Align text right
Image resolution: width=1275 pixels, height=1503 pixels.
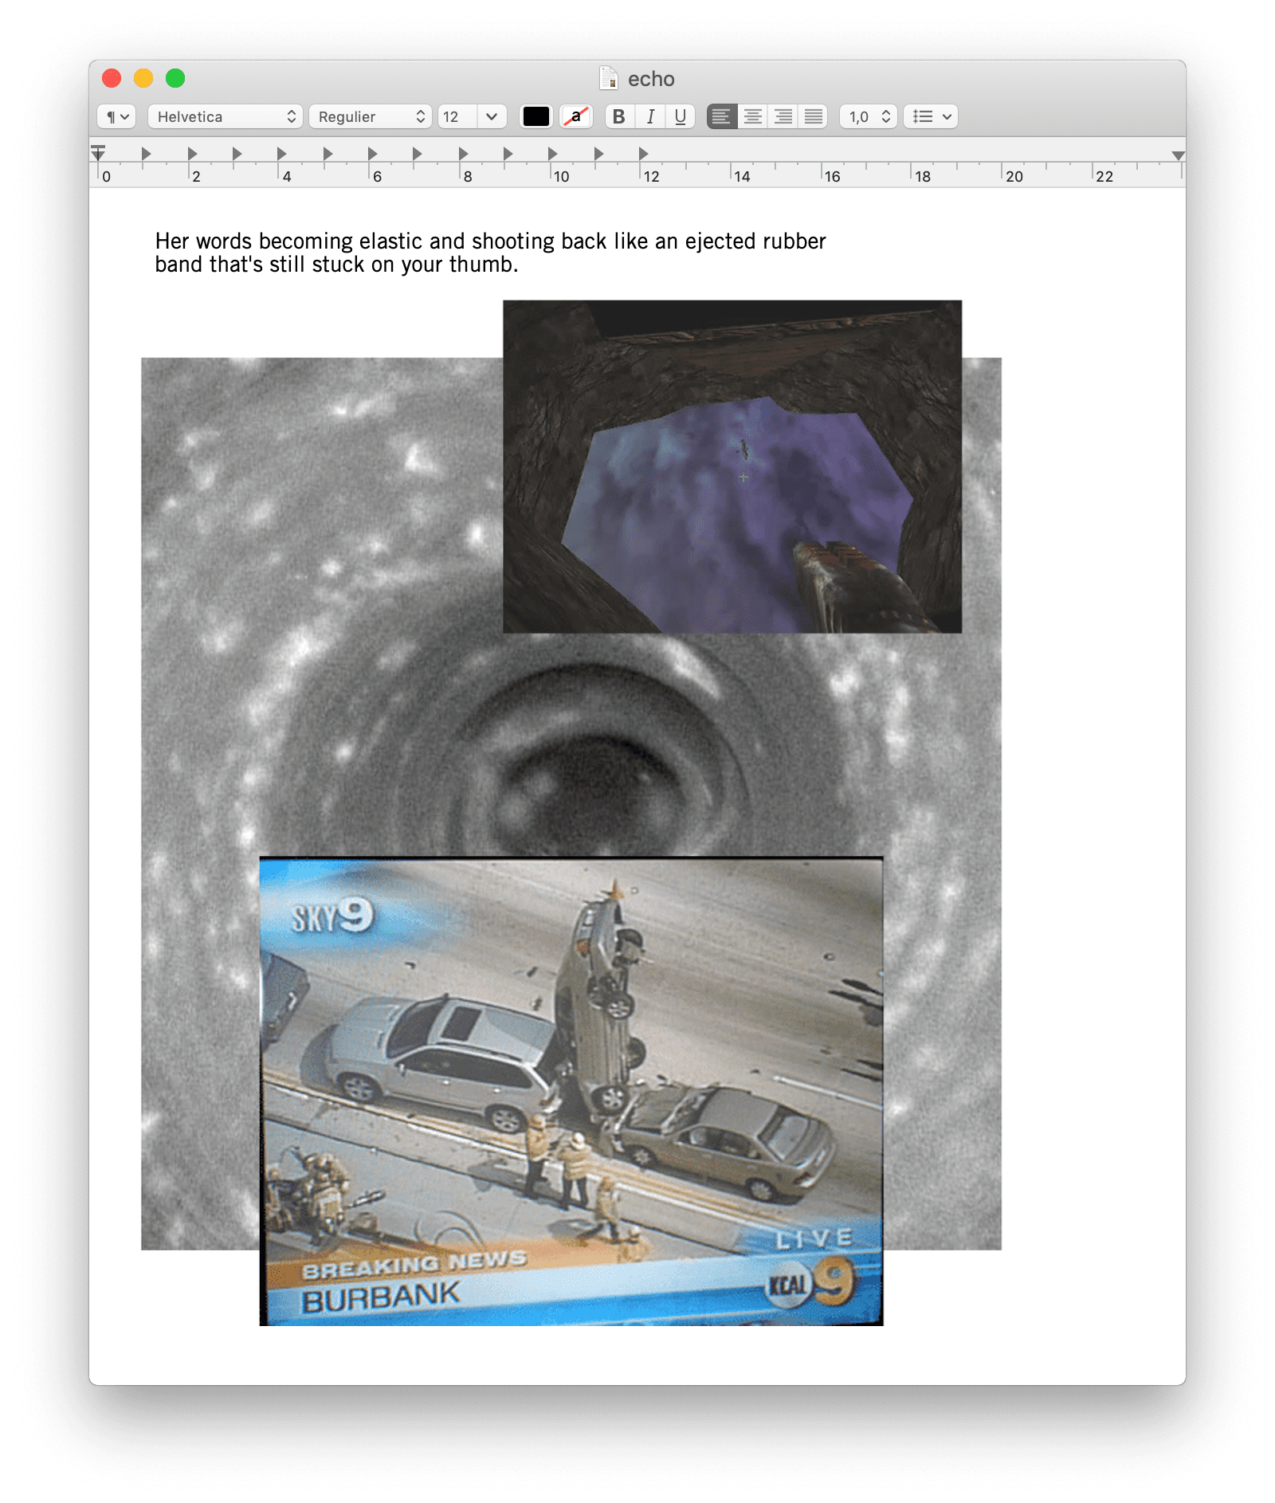pos(783,116)
